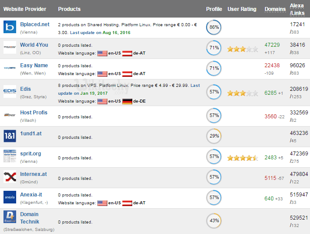
Task: Click the 57% profile circle for Host Profis
Action: pyautogui.click(x=214, y=115)
